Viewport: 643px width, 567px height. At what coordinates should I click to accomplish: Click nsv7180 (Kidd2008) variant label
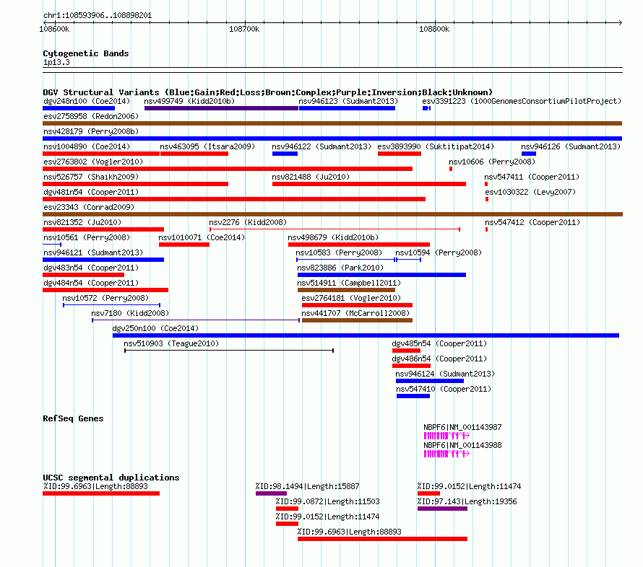130,313
